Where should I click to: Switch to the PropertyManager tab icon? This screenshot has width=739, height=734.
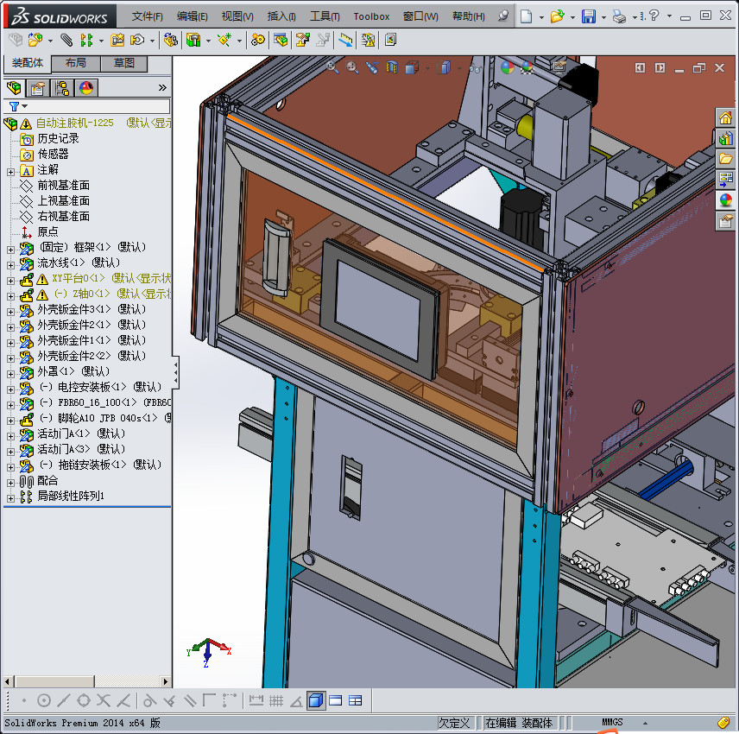click(x=38, y=88)
